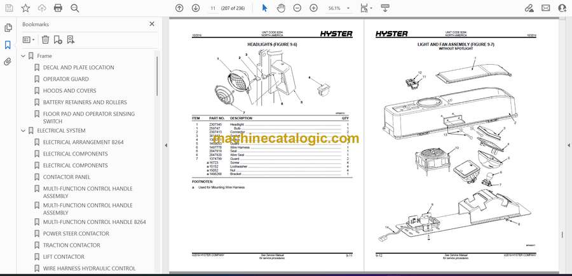The height and width of the screenshot is (276, 572).
Task: Collapse the ELECTRICAL SYSTEM bookmark group
Action: (24, 131)
